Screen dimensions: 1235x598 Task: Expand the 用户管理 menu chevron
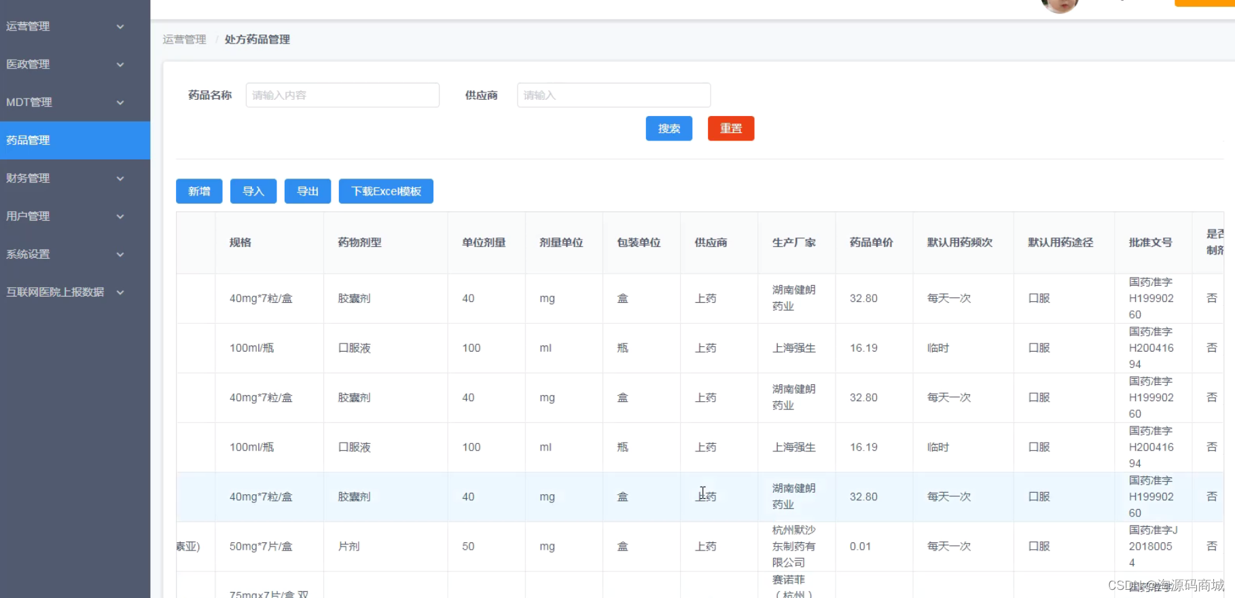120,217
